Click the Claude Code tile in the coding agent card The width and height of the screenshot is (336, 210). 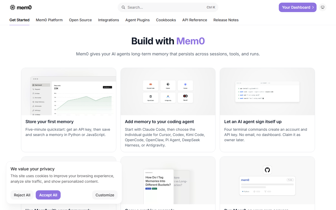[151, 85]
